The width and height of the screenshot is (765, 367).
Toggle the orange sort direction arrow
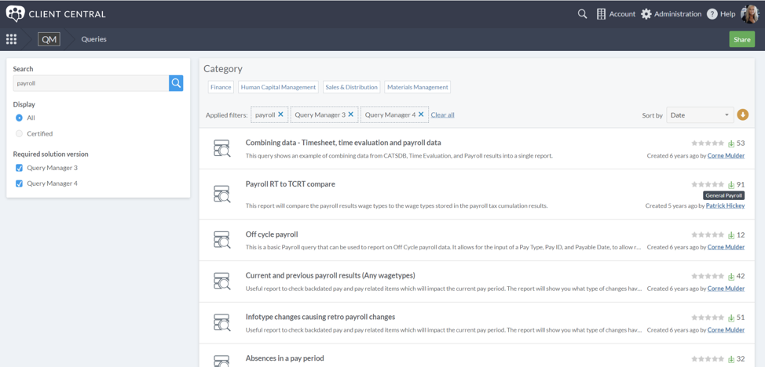(742, 115)
